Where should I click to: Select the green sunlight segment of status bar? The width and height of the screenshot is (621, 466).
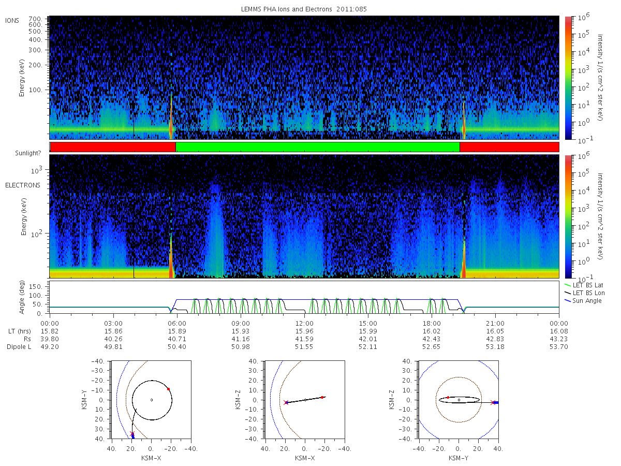[x=318, y=147]
